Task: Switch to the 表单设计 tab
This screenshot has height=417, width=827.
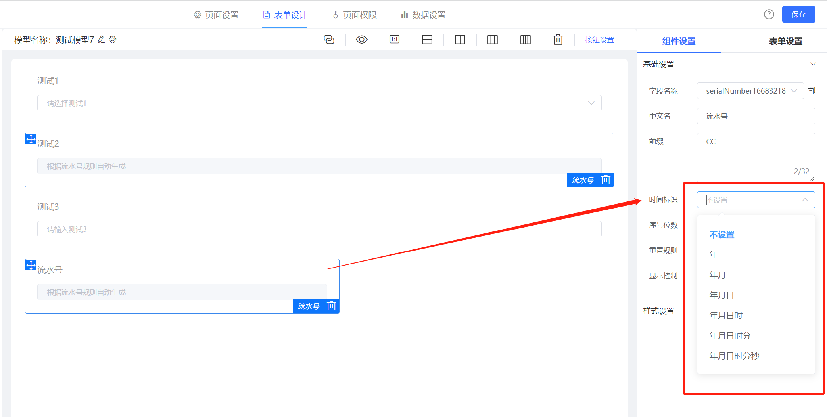Action: tap(285, 15)
